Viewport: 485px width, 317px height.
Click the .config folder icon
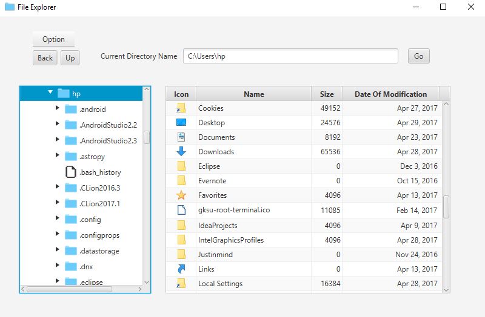(x=71, y=219)
